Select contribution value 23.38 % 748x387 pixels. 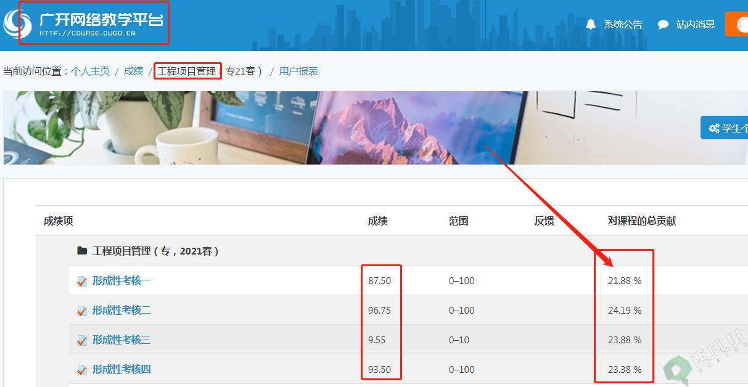click(625, 369)
